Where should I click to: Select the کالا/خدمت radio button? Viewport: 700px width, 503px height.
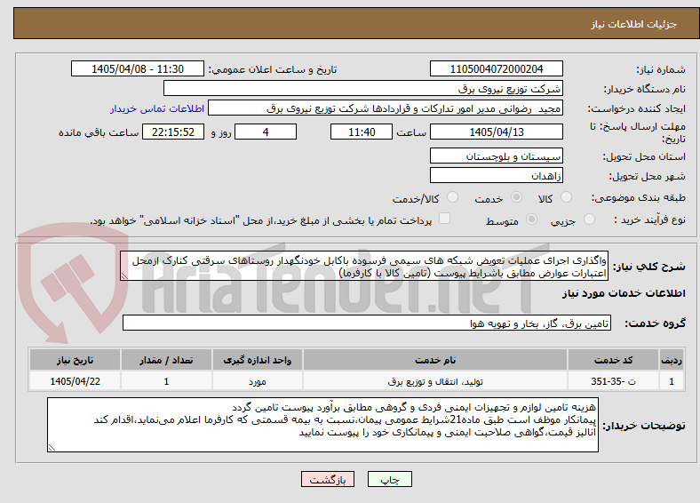click(x=453, y=197)
